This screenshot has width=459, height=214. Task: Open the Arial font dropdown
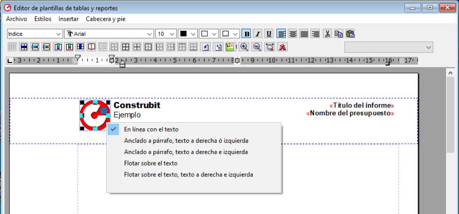pos(109,34)
